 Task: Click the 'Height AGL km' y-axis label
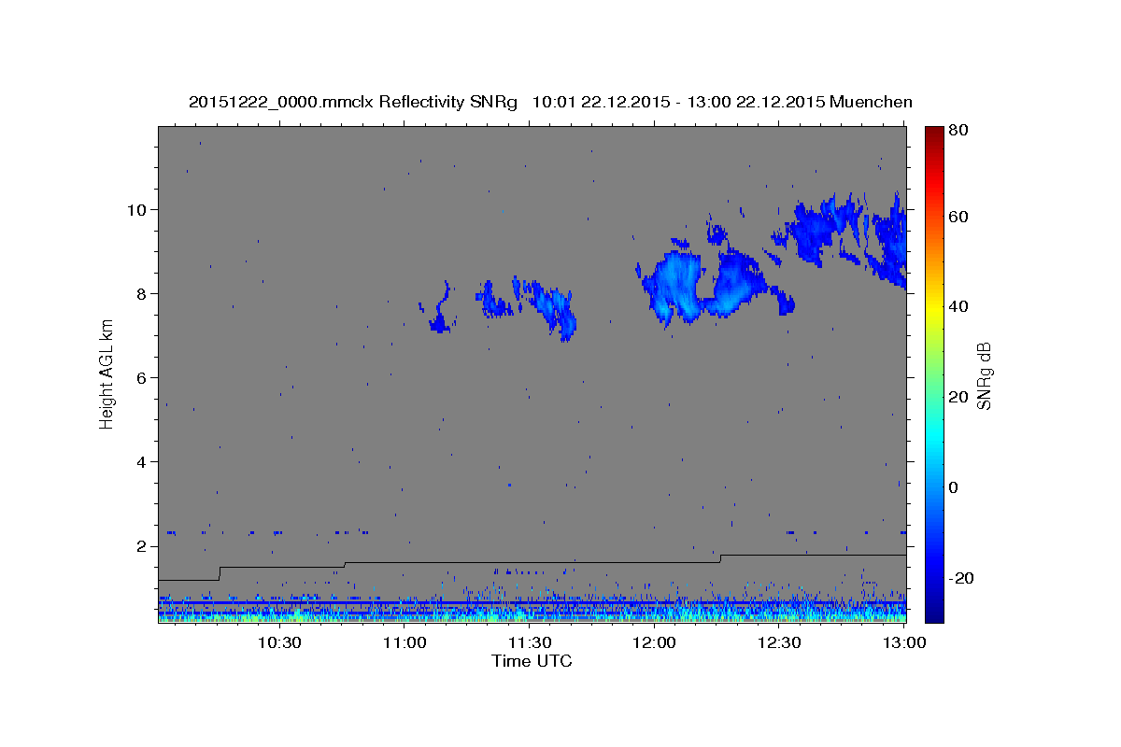click(106, 375)
